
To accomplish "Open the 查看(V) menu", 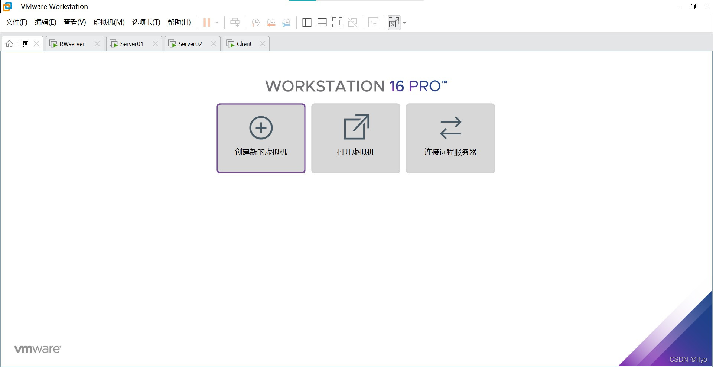I will (75, 22).
